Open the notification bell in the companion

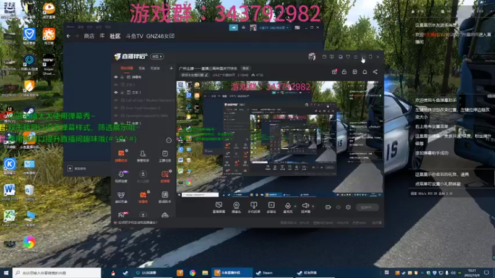click(364, 72)
